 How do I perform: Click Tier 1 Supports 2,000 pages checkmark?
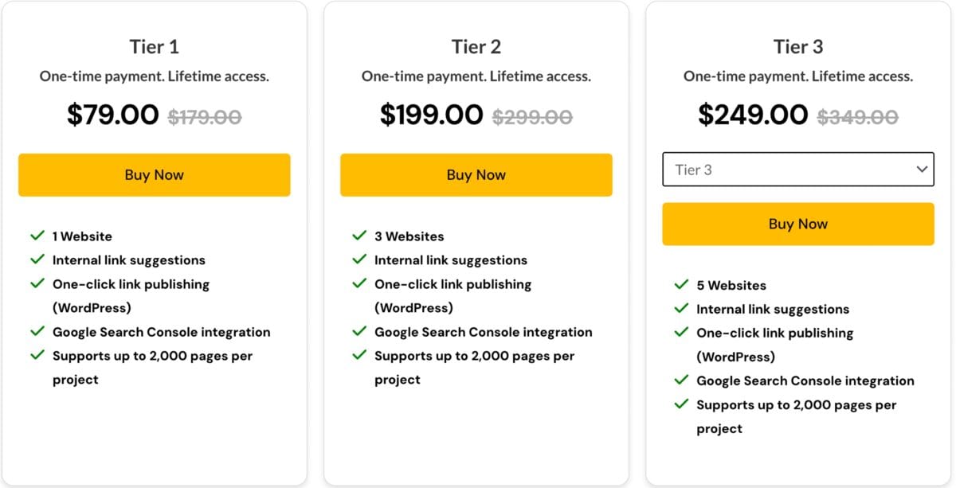tap(37, 355)
